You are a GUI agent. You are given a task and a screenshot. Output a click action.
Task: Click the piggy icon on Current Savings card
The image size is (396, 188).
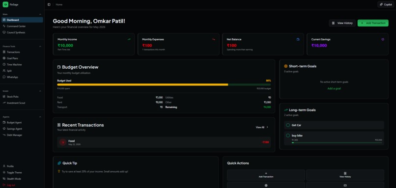point(383,39)
